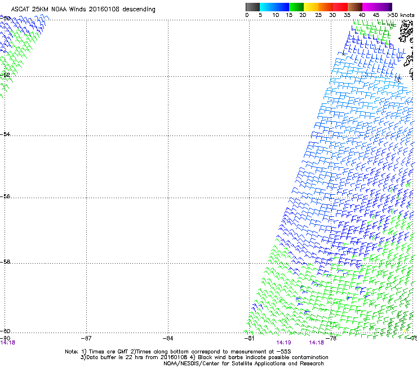Click the green 15-20 knots color segment
417x367 pixels.
point(296,7)
